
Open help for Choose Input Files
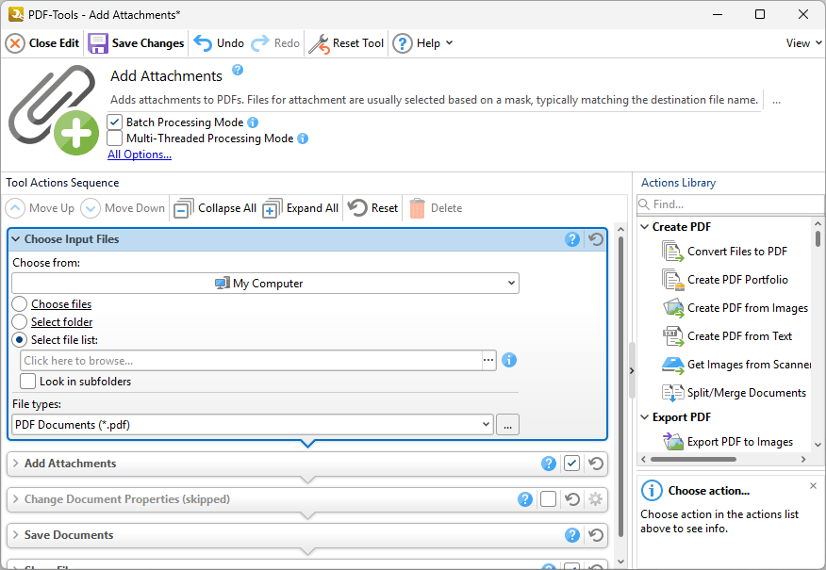(572, 239)
